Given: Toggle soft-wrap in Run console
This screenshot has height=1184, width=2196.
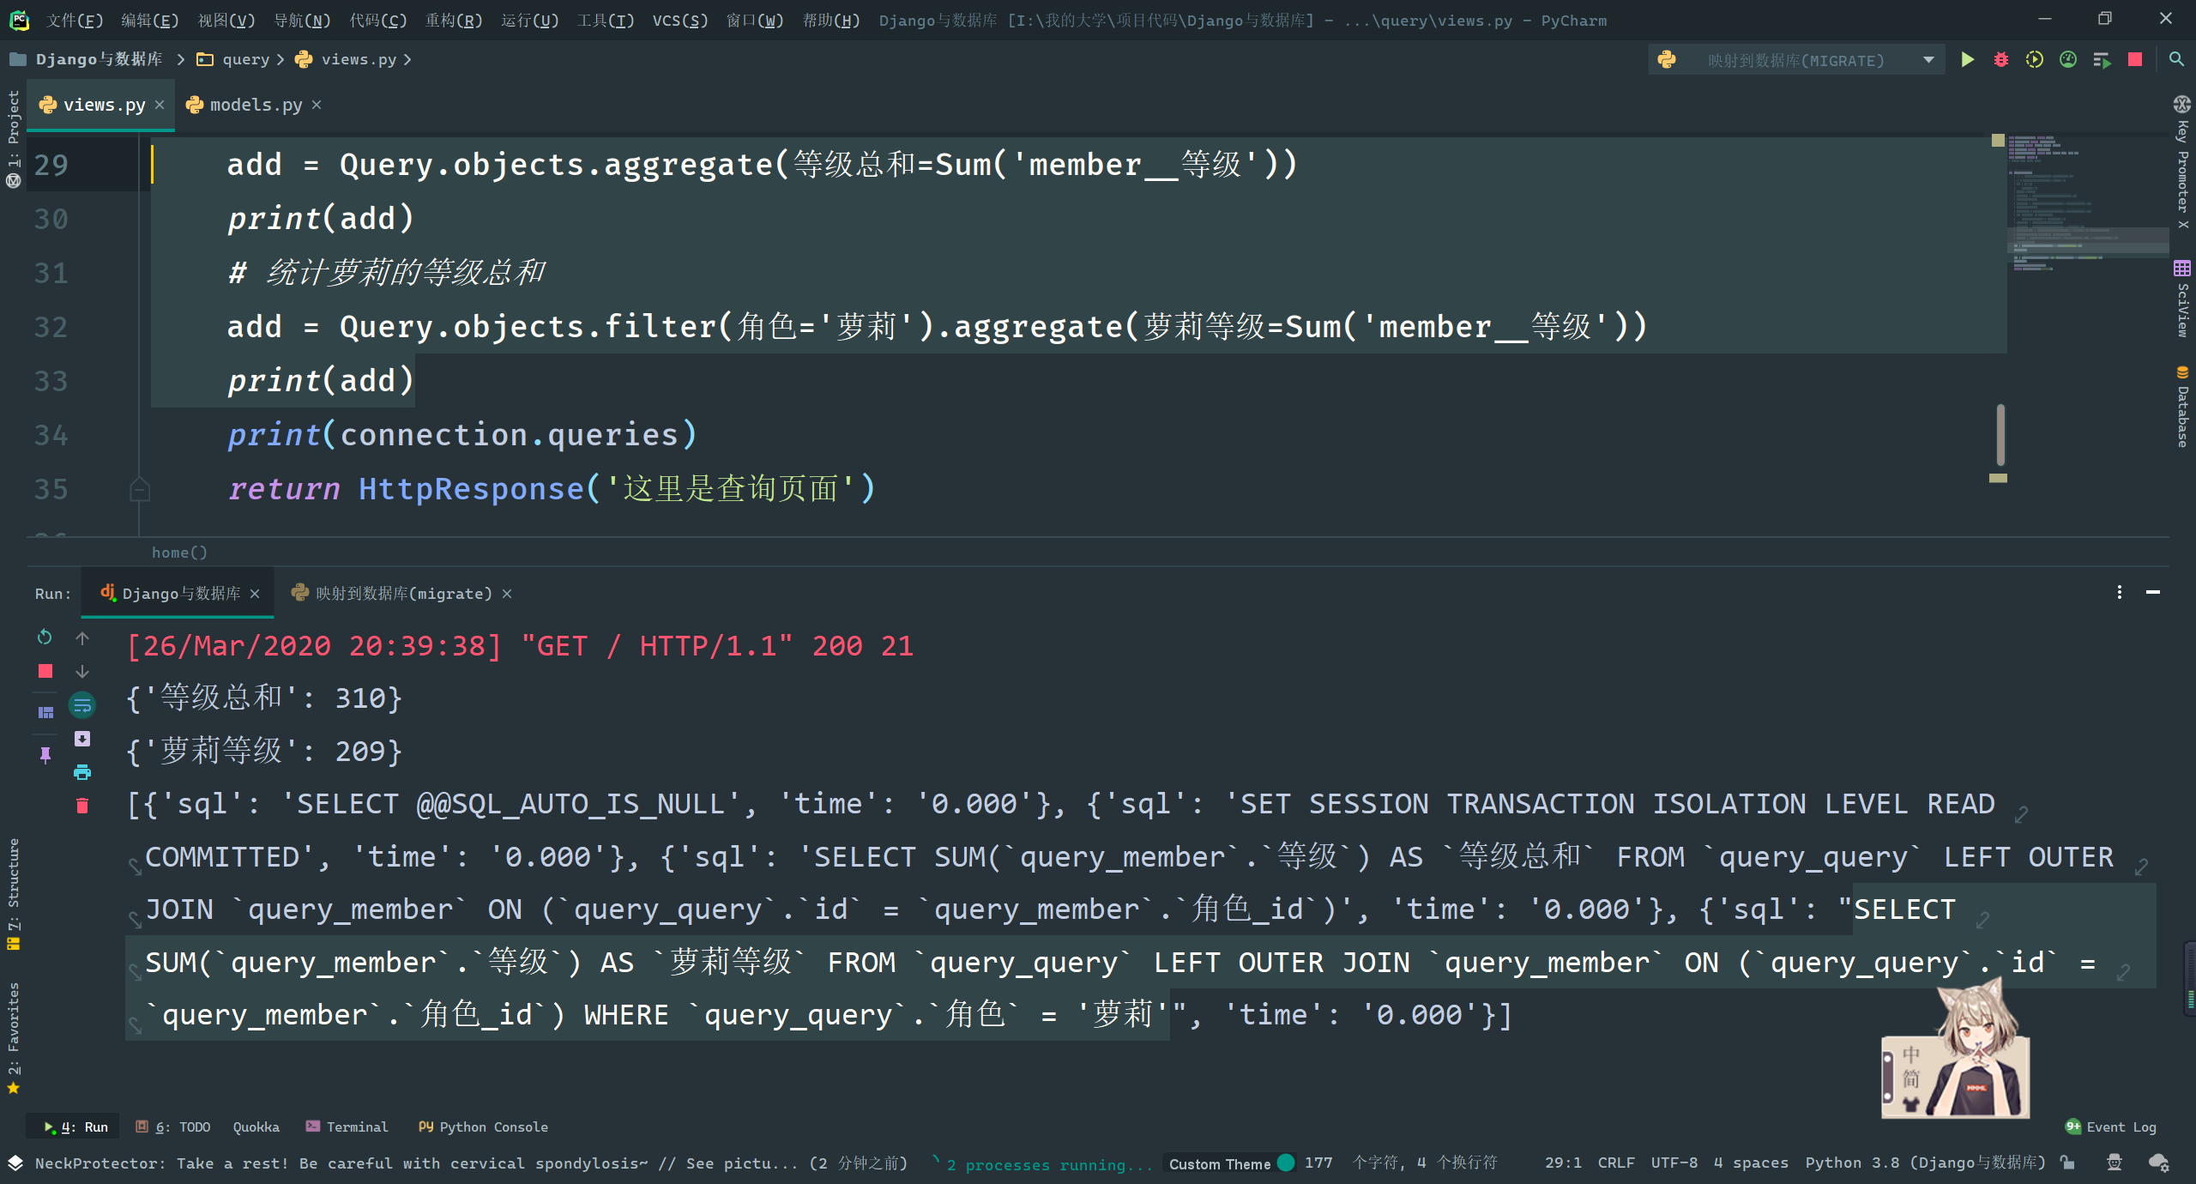Looking at the screenshot, I should click(x=82, y=705).
